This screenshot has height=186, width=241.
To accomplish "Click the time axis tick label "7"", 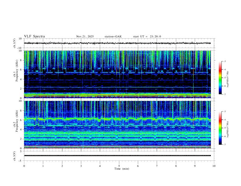I will tap(157, 166).
